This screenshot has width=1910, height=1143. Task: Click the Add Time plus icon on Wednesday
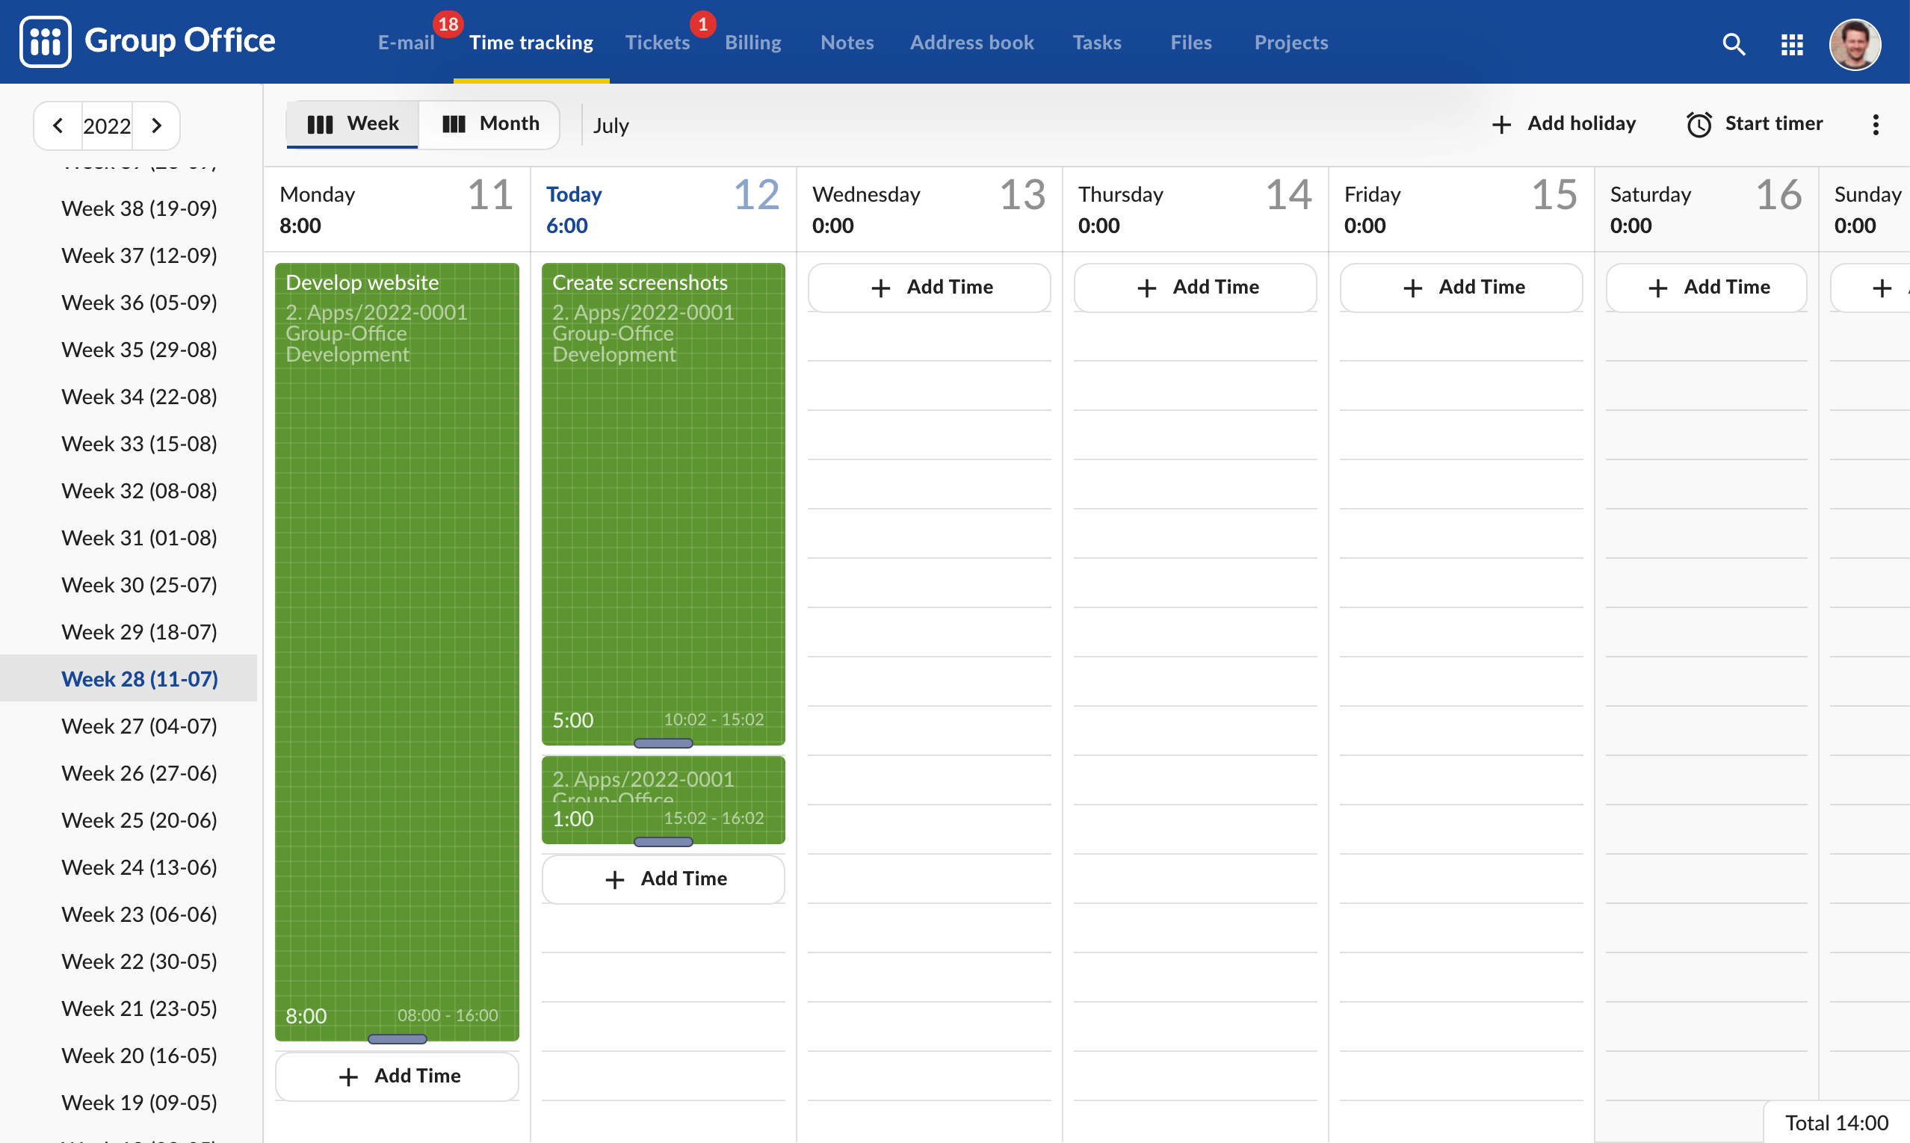(881, 287)
